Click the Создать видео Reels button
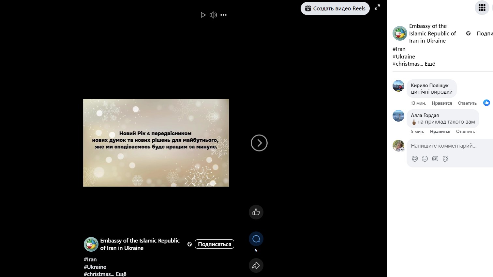493x277 pixels. 335,8
